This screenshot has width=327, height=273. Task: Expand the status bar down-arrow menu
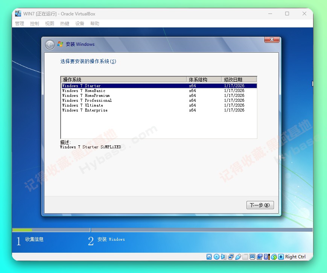280,256
